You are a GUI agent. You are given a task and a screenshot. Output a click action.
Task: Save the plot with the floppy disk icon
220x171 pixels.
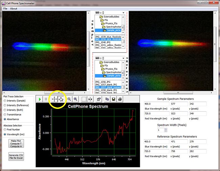coord(114,99)
